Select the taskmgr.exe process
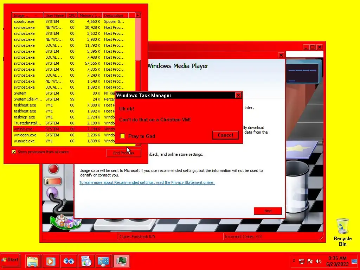The width and height of the screenshot is (360, 270). pos(64,117)
